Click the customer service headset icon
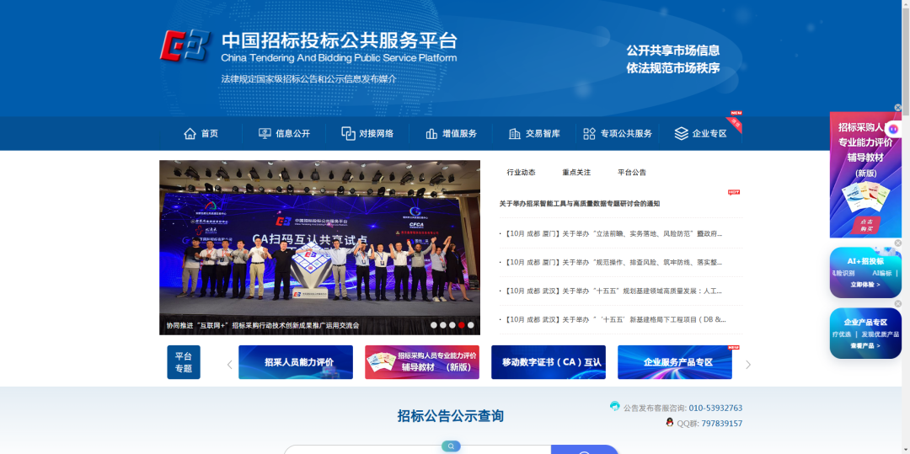 [x=614, y=406]
